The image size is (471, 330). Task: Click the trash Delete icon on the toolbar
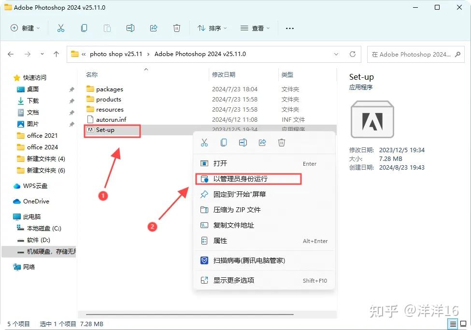click(x=177, y=28)
